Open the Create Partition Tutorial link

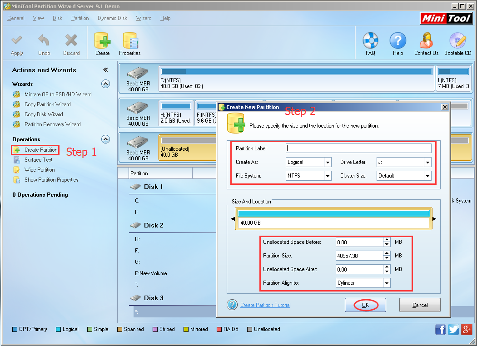pyautogui.click(x=265, y=305)
